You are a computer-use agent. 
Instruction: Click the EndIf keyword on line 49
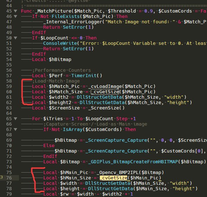39,33
